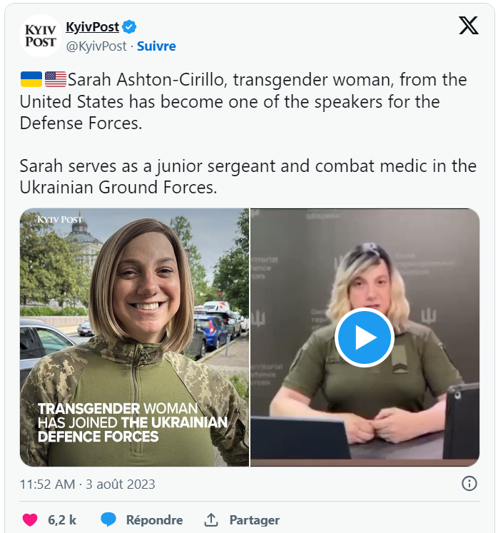Click the Ukrainian flag emoji in the tweet

(x=31, y=79)
